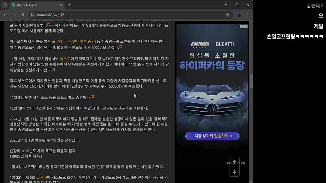Open the Chrome profile avatar
This screenshot has width=326, height=183.
click(239, 15)
